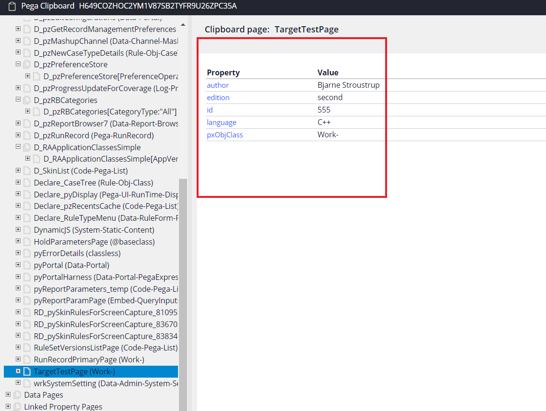Expand D_pzNewCaseTypeDetails tree node
This screenshot has height=411, width=546.
[x=18, y=52]
